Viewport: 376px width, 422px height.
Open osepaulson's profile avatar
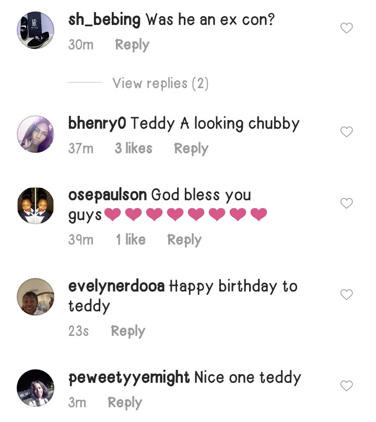[36, 206]
